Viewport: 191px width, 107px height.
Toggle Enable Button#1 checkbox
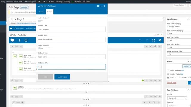[x=39, y=21]
